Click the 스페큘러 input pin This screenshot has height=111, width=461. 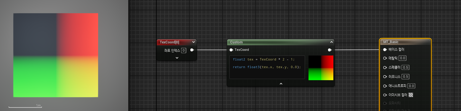385,68
